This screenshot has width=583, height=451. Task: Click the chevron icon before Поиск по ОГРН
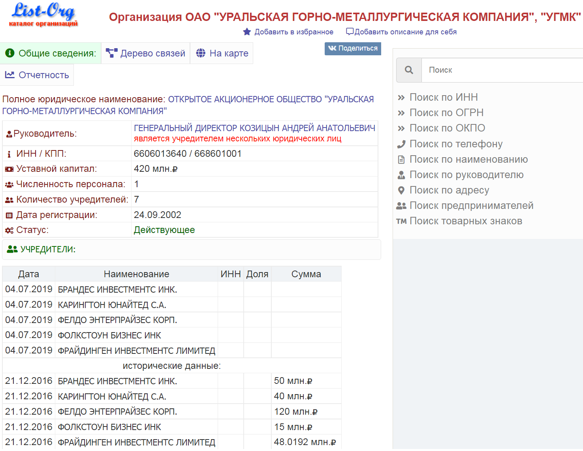pos(401,113)
